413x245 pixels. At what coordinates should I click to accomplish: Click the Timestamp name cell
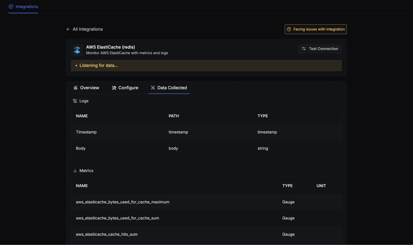point(86,132)
